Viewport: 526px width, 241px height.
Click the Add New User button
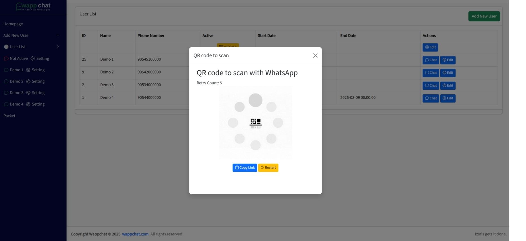[484, 16]
